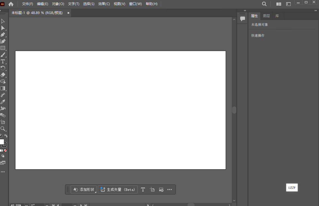
Task: Select the Paintbrush tool
Action: pos(3,55)
